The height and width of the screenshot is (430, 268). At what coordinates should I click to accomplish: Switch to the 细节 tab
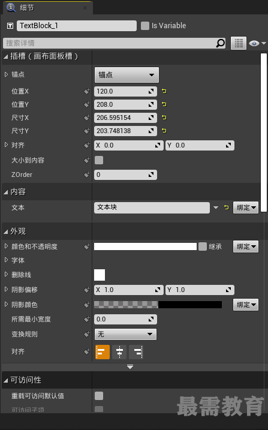pos(26,8)
